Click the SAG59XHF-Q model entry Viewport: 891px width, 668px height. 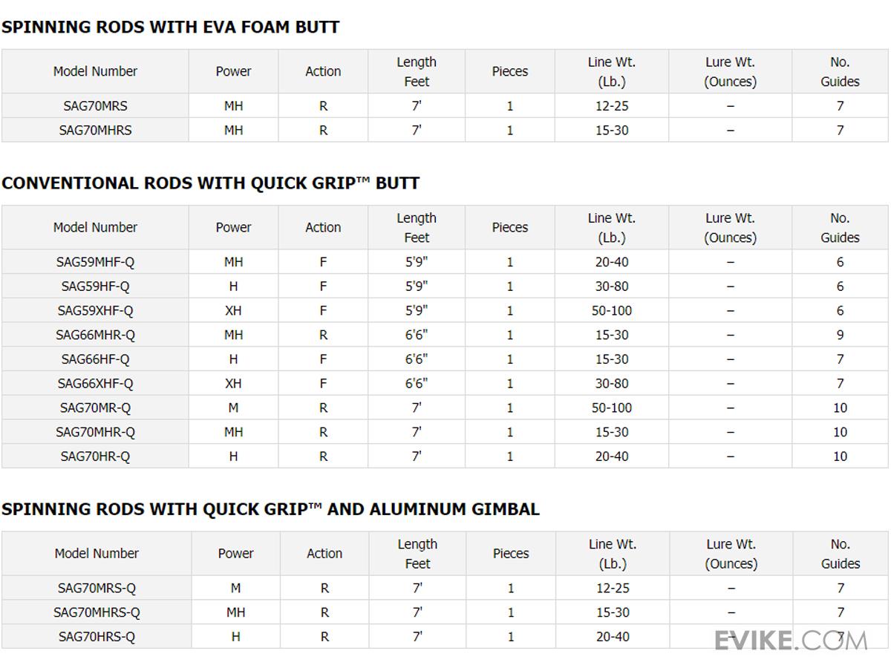[95, 310]
